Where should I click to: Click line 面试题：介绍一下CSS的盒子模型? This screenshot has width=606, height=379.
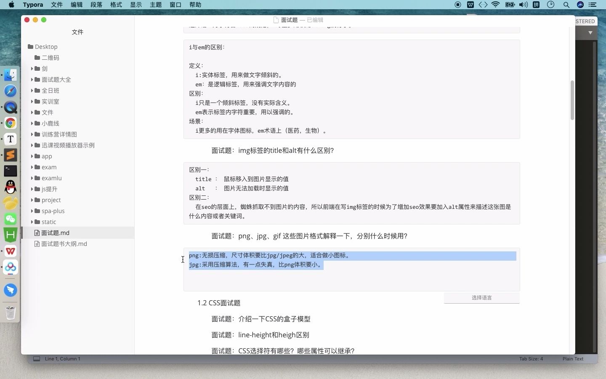[261, 319]
